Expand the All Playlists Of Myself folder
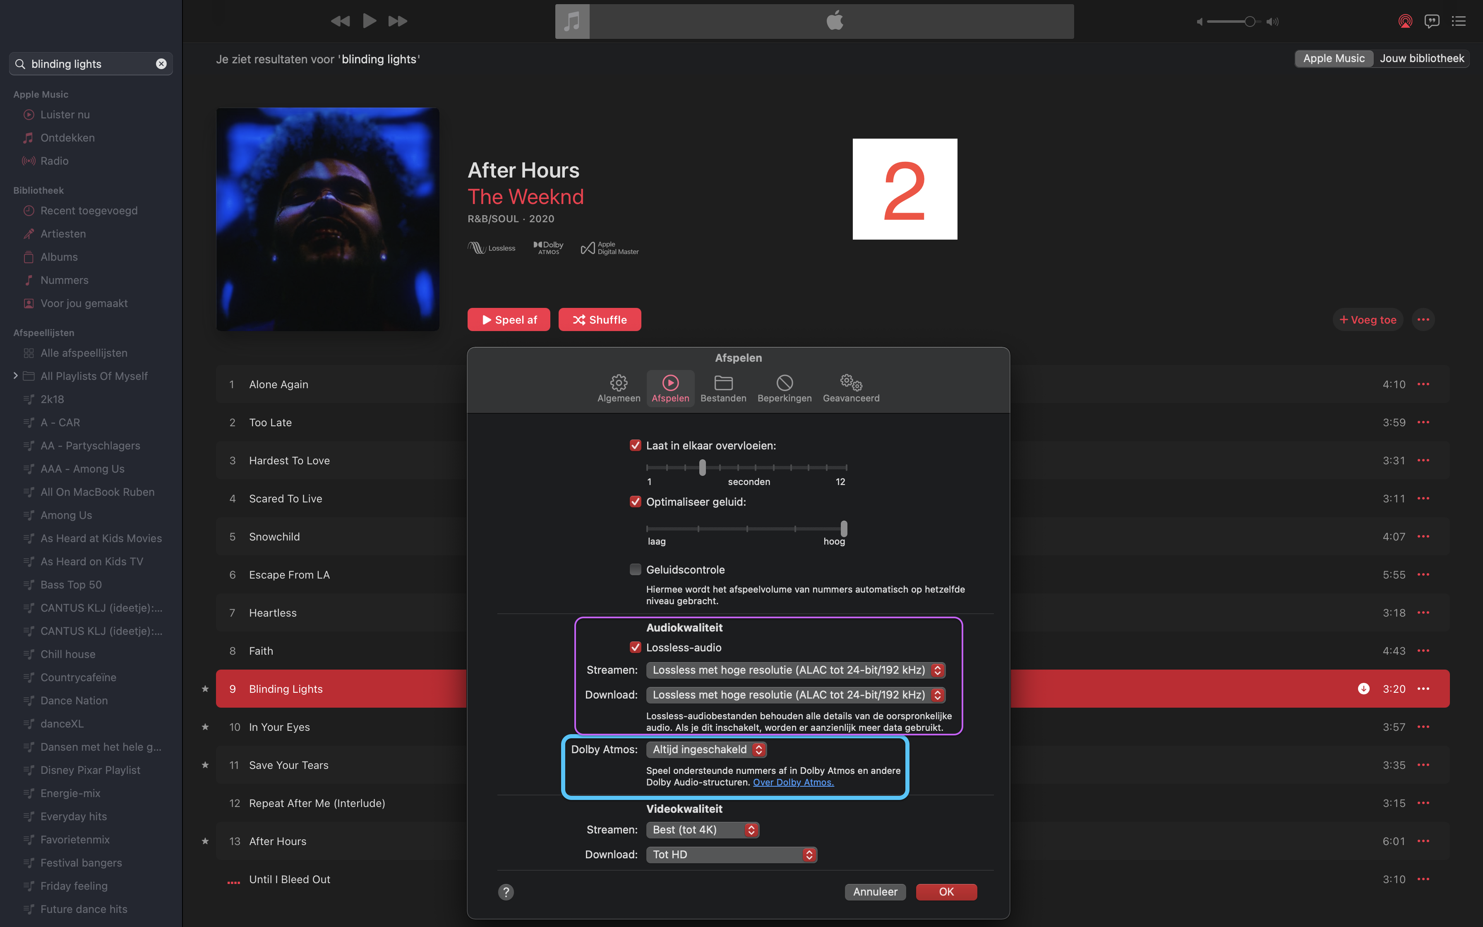1483x927 pixels. (15, 376)
